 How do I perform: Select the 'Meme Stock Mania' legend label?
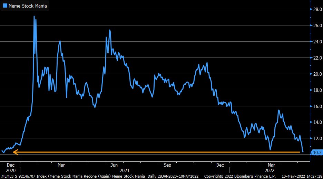click(28, 6)
